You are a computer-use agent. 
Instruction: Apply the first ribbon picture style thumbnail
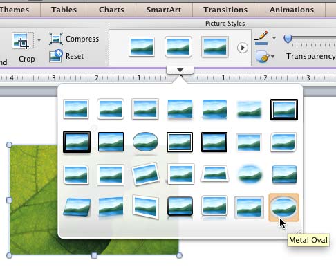click(x=142, y=47)
